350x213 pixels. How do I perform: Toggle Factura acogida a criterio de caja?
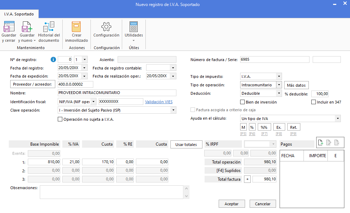coord(193,110)
